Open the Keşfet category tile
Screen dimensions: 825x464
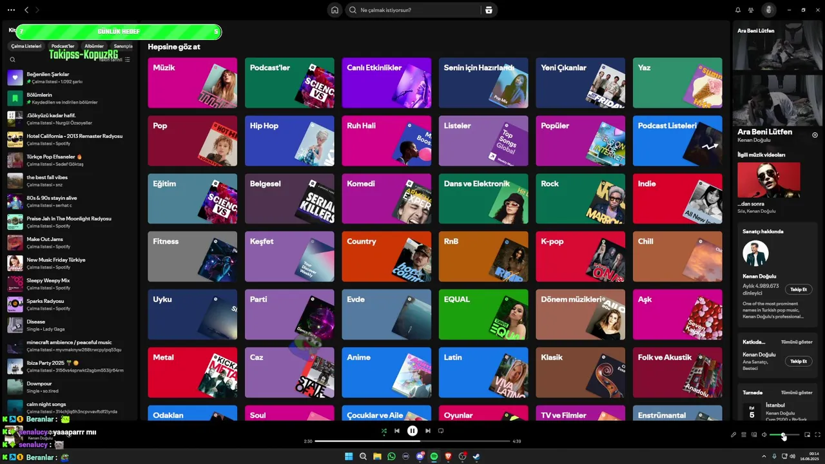(x=289, y=256)
